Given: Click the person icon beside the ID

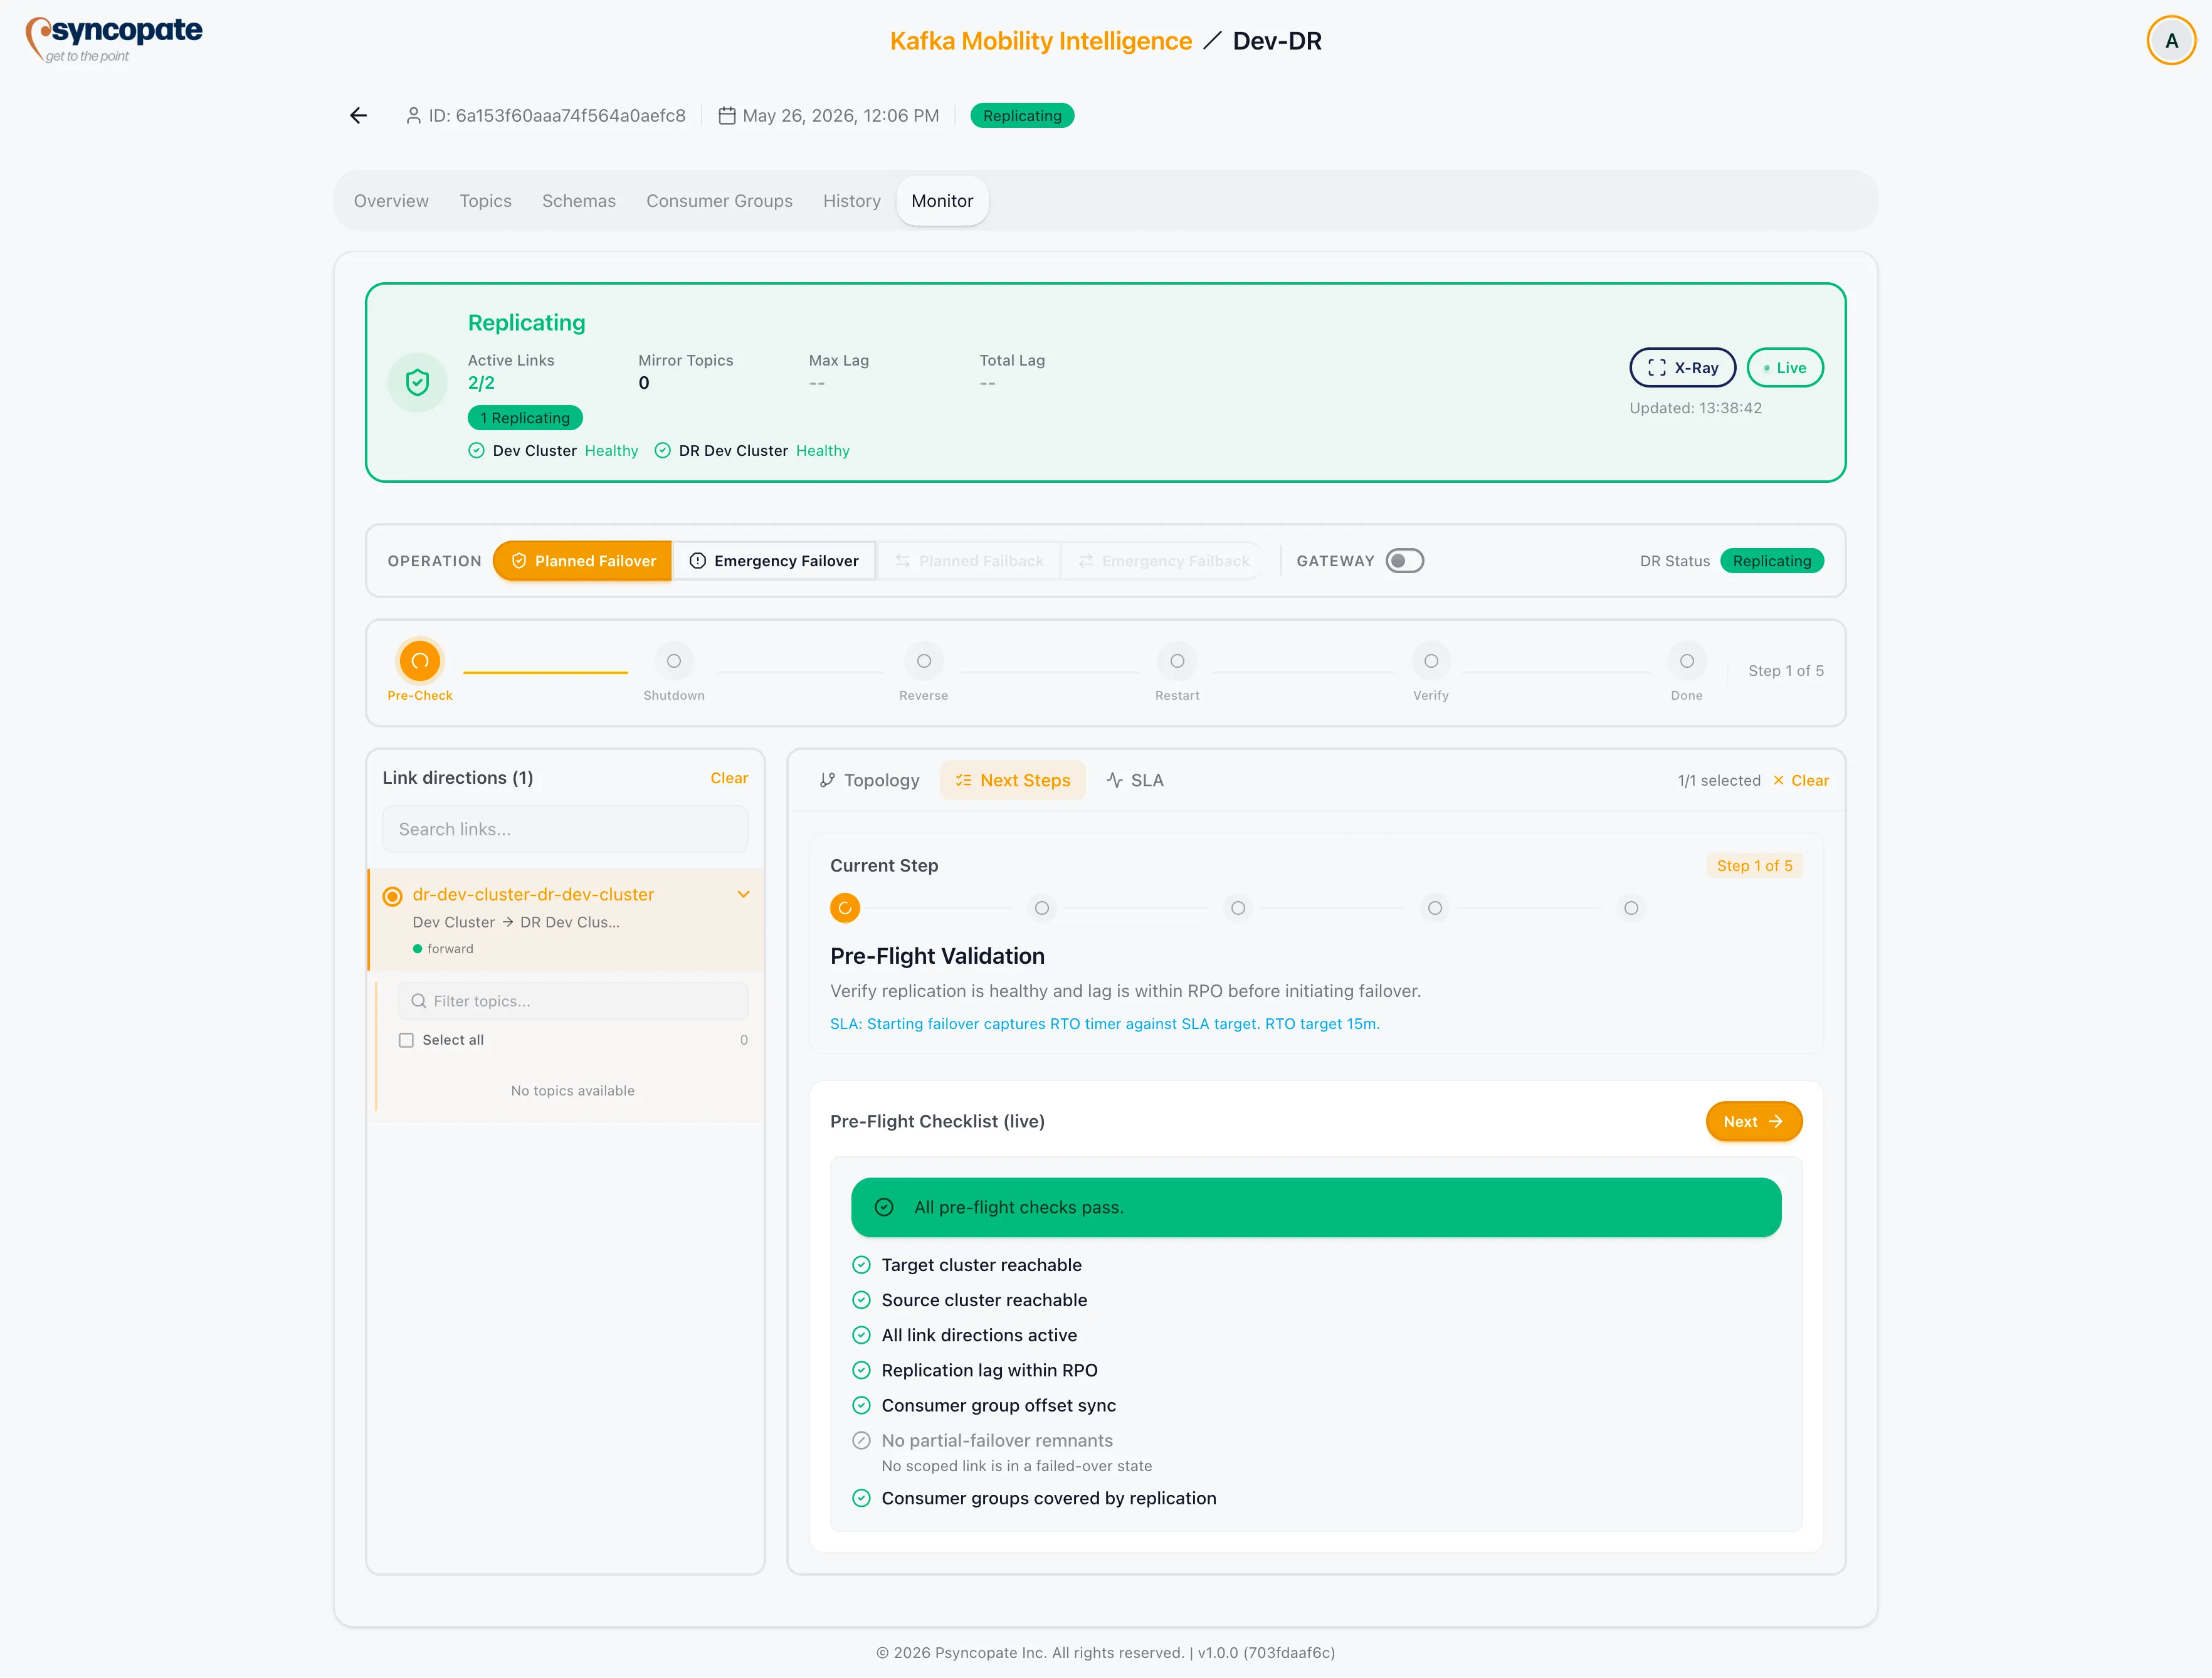Looking at the screenshot, I should (x=413, y=116).
